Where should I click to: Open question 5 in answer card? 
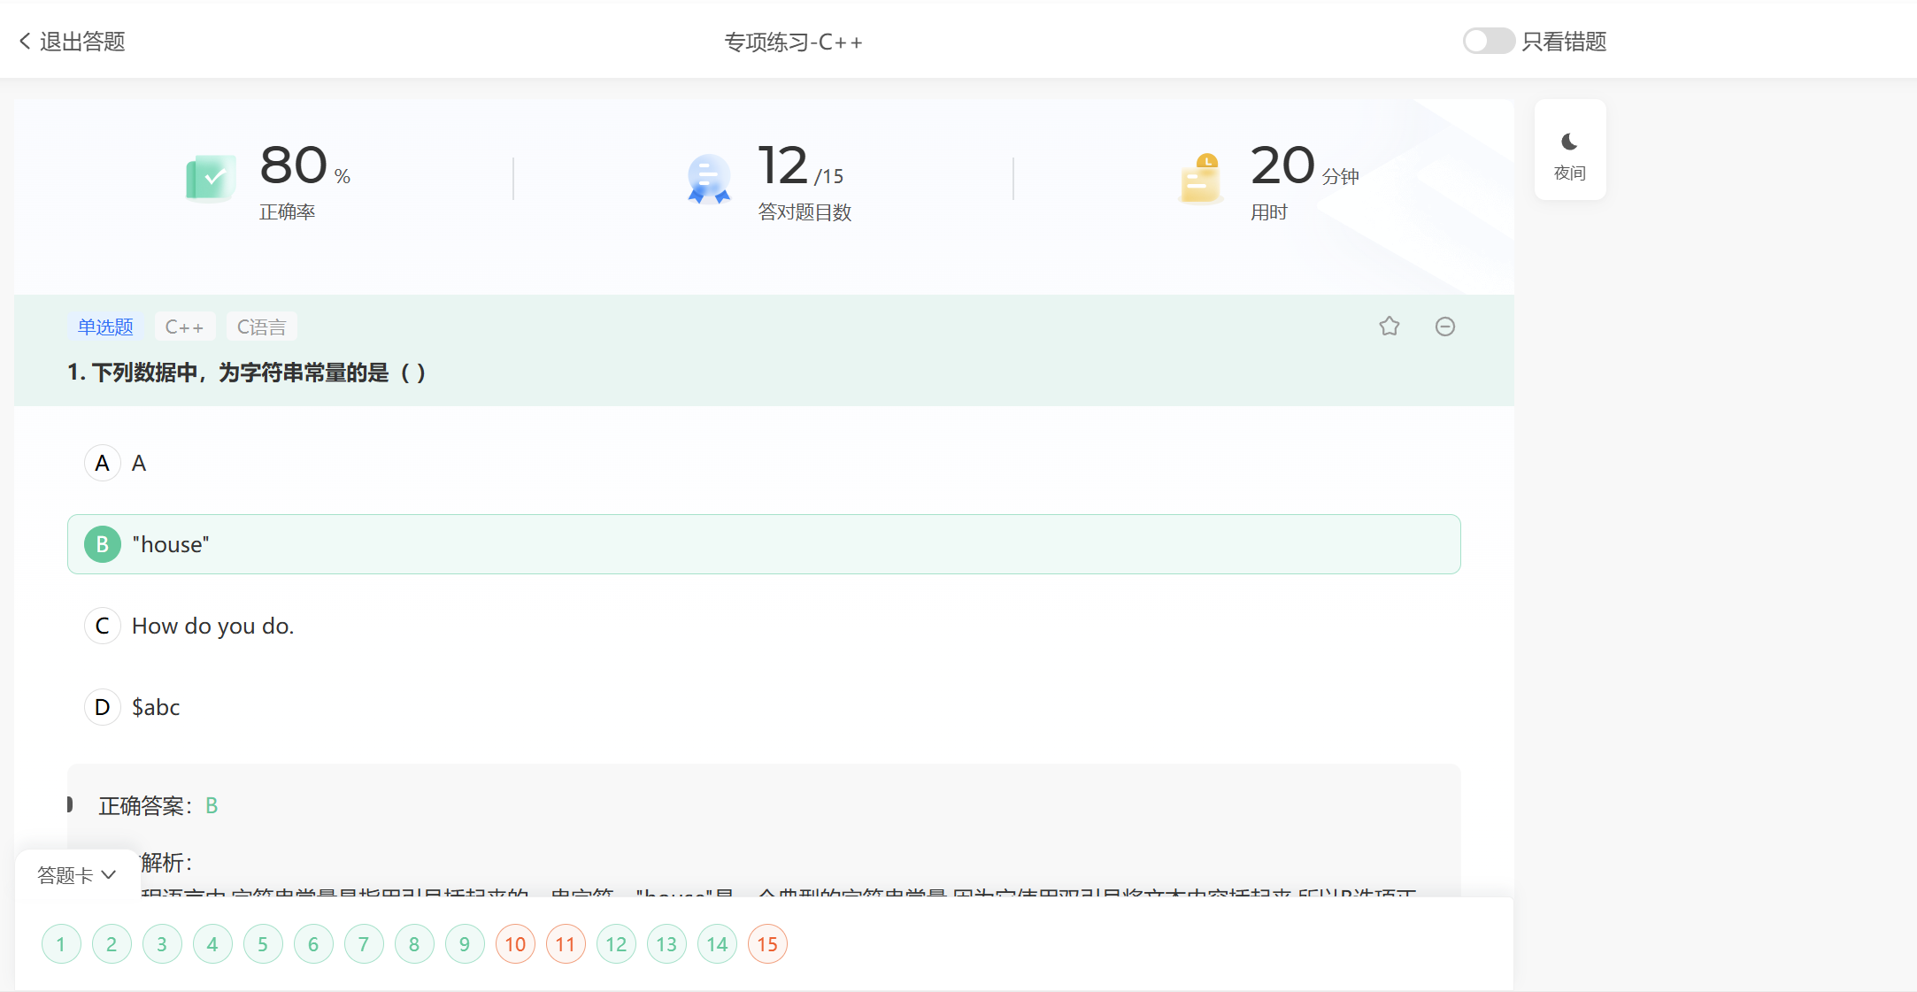[x=263, y=944]
